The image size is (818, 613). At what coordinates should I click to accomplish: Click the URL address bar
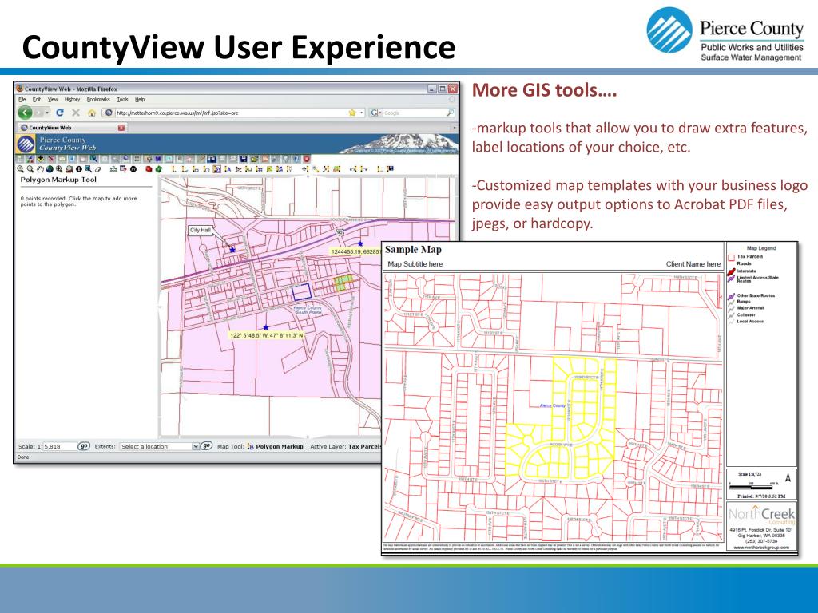(x=233, y=113)
